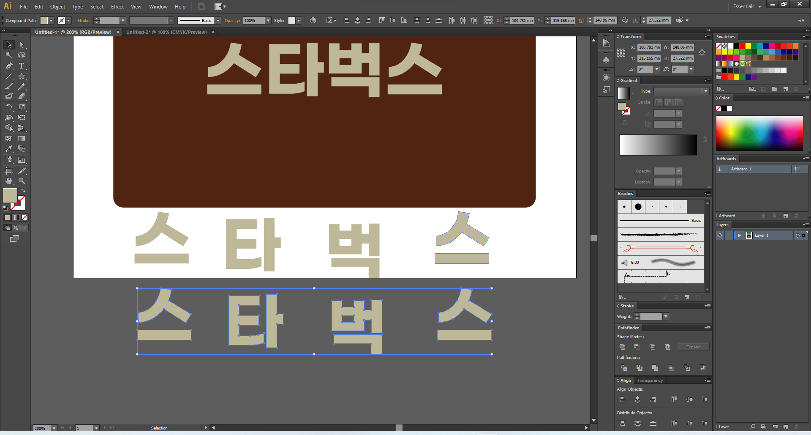The height and width of the screenshot is (435, 811).
Task: Click the X position field in Transform panel
Action: click(x=649, y=47)
